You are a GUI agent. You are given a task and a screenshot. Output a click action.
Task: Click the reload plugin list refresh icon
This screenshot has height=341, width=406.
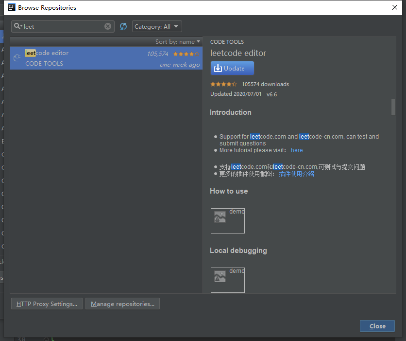[x=123, y=26]
